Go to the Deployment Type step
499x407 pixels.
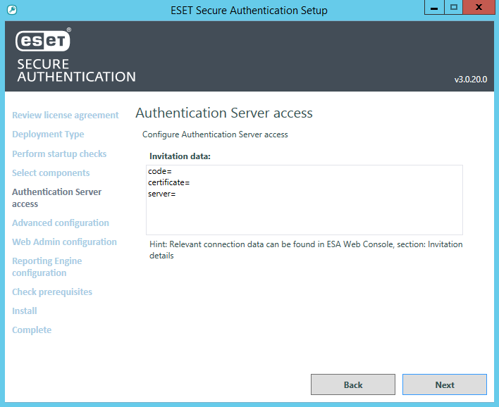(48, 134)
